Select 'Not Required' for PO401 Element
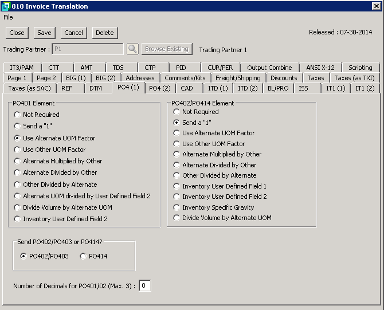The image size is (384, 310). 18,115
